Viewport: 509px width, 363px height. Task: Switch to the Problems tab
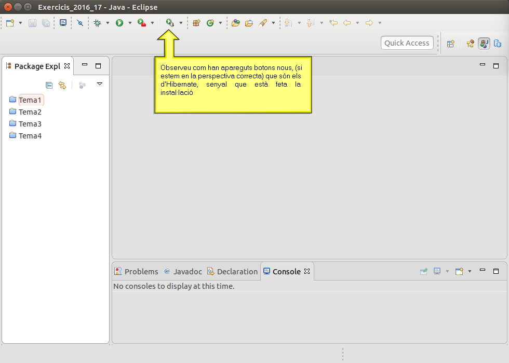pyautogui.click(x=136, y=272)
